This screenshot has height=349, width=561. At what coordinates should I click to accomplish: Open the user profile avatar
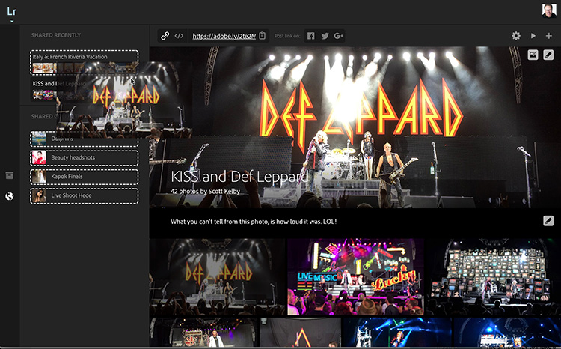pyautogui.click(x=549, y=10)
